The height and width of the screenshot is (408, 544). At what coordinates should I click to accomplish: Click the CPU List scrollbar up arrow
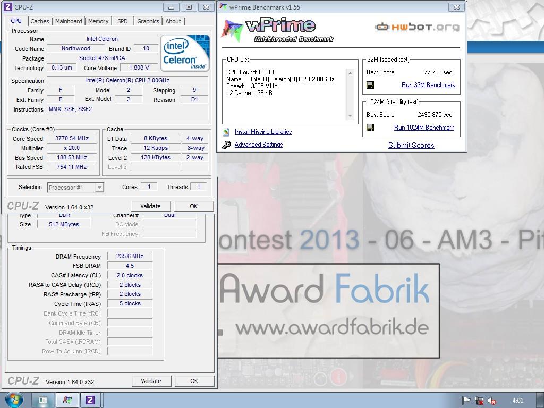point(350,73)
